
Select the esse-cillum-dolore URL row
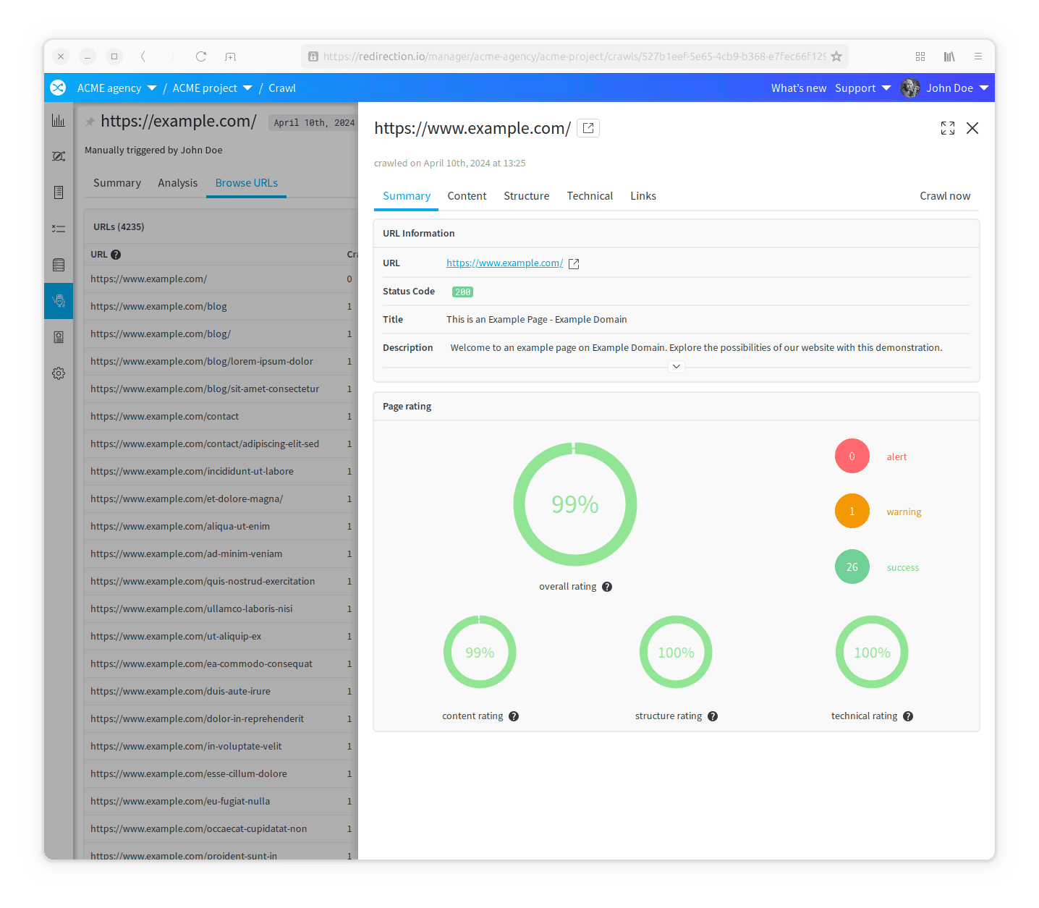(x=221, y=774)
